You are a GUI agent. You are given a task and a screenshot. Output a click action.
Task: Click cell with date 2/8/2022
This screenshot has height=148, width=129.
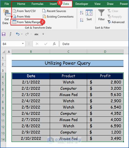click(x=31, y=126)
